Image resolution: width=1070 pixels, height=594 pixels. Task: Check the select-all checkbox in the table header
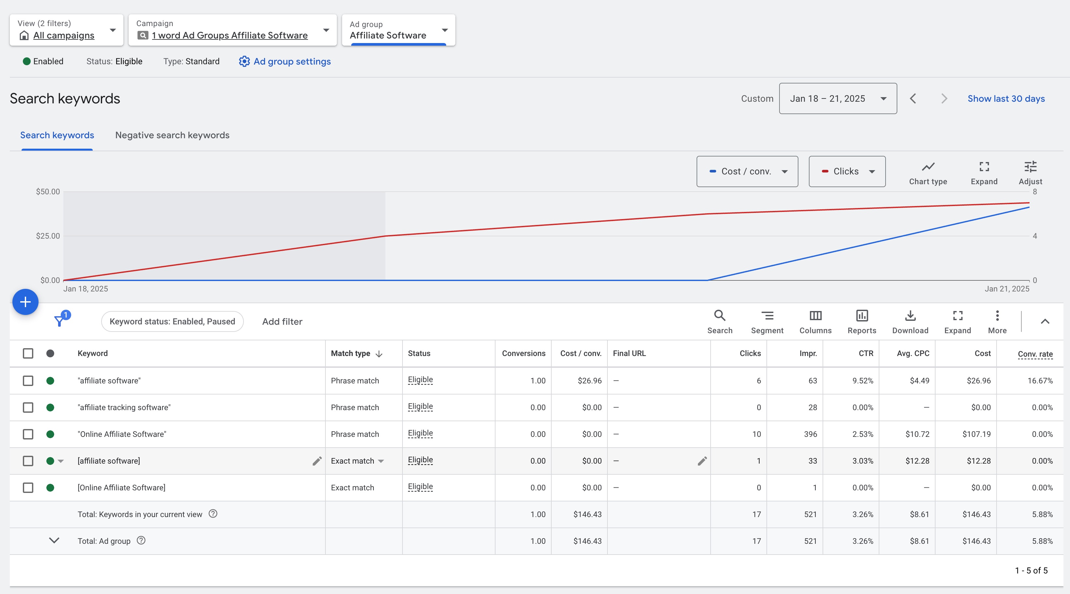[28, 353]
